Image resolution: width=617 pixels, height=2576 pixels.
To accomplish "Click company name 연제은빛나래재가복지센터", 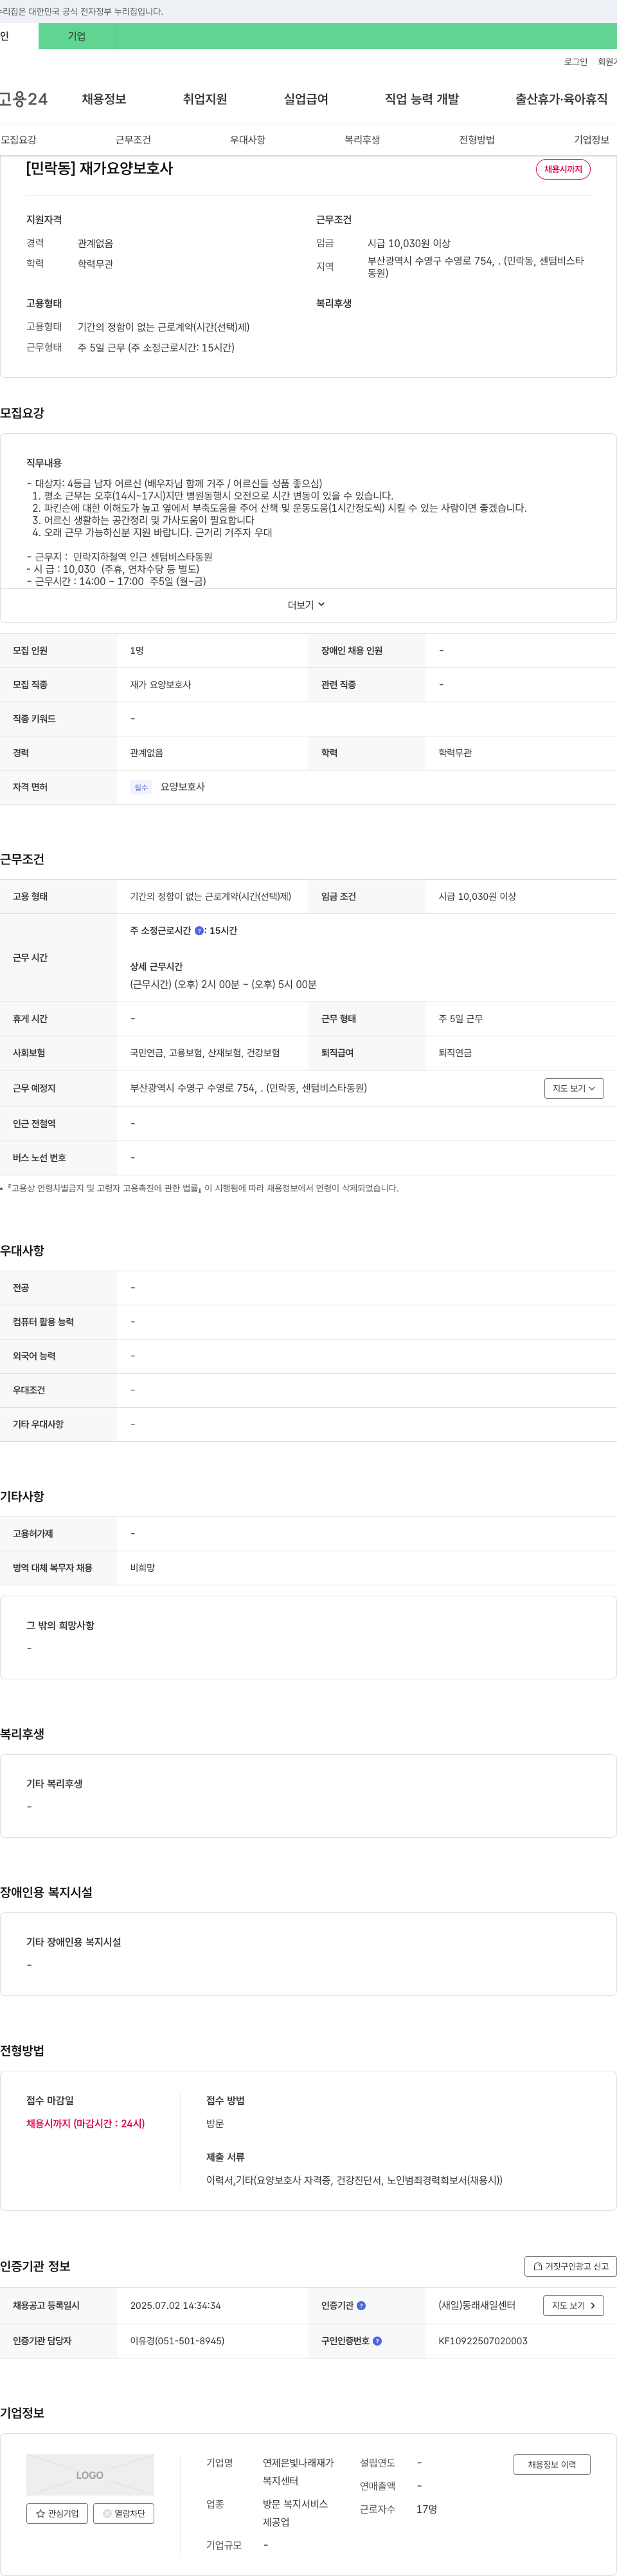I will (x=298, y=2472).
